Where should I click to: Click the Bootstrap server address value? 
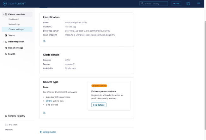(88, 31)
